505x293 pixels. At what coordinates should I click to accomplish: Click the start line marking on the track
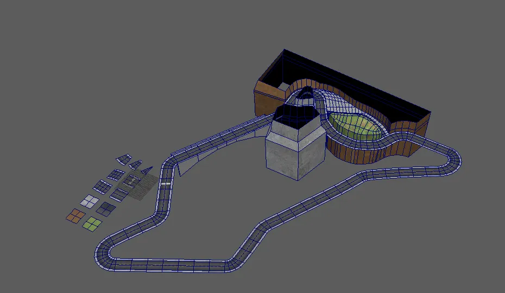(166, 184)
